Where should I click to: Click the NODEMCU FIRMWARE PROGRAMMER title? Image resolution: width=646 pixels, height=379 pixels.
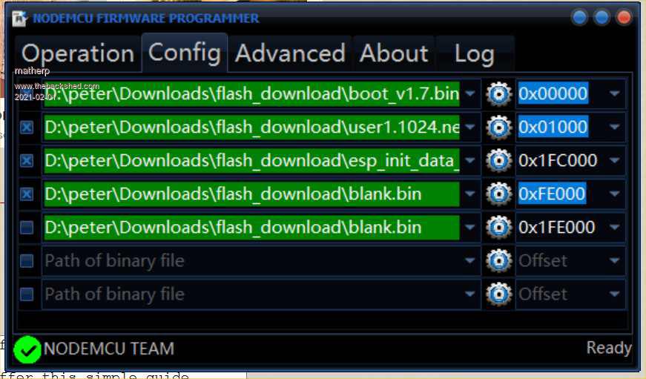[x=146, y=19]
